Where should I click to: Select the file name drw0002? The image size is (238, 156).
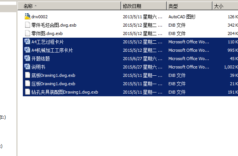pos(40,17)
